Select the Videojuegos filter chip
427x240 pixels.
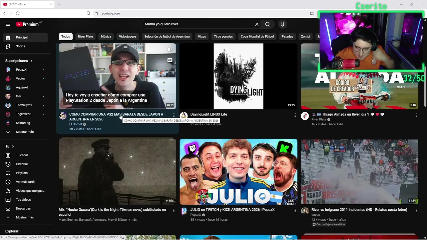point(128,37)
